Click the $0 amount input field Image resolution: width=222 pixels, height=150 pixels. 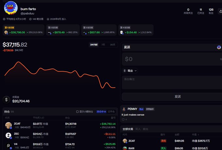172,59
